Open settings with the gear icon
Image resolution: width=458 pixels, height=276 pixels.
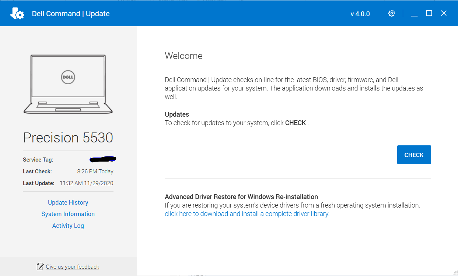(x=392, y=14)
